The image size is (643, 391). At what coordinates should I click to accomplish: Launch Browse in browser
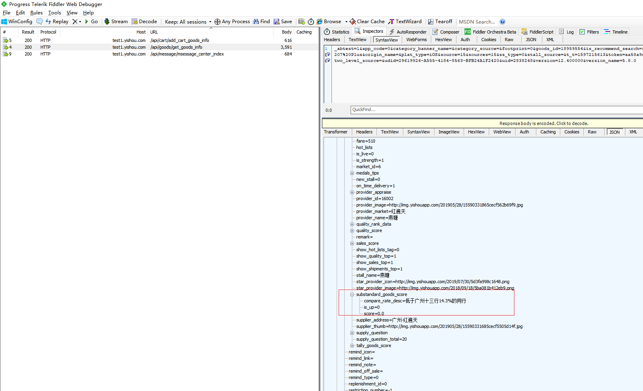[329, 22]
